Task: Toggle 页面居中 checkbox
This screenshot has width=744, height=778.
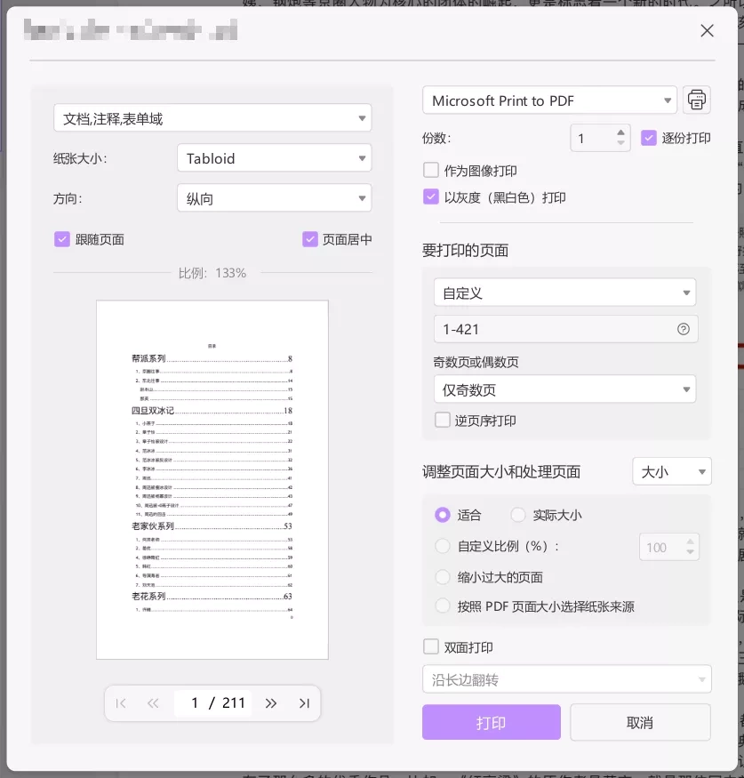Action: (310, 239)
